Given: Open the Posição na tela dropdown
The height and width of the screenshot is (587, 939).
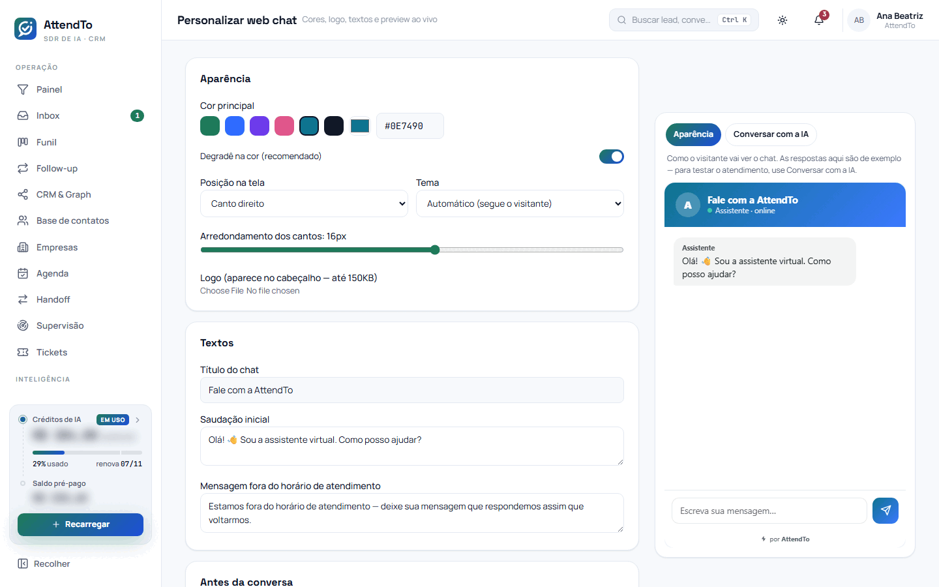Looking at the screenshot, I should (304, 203).
